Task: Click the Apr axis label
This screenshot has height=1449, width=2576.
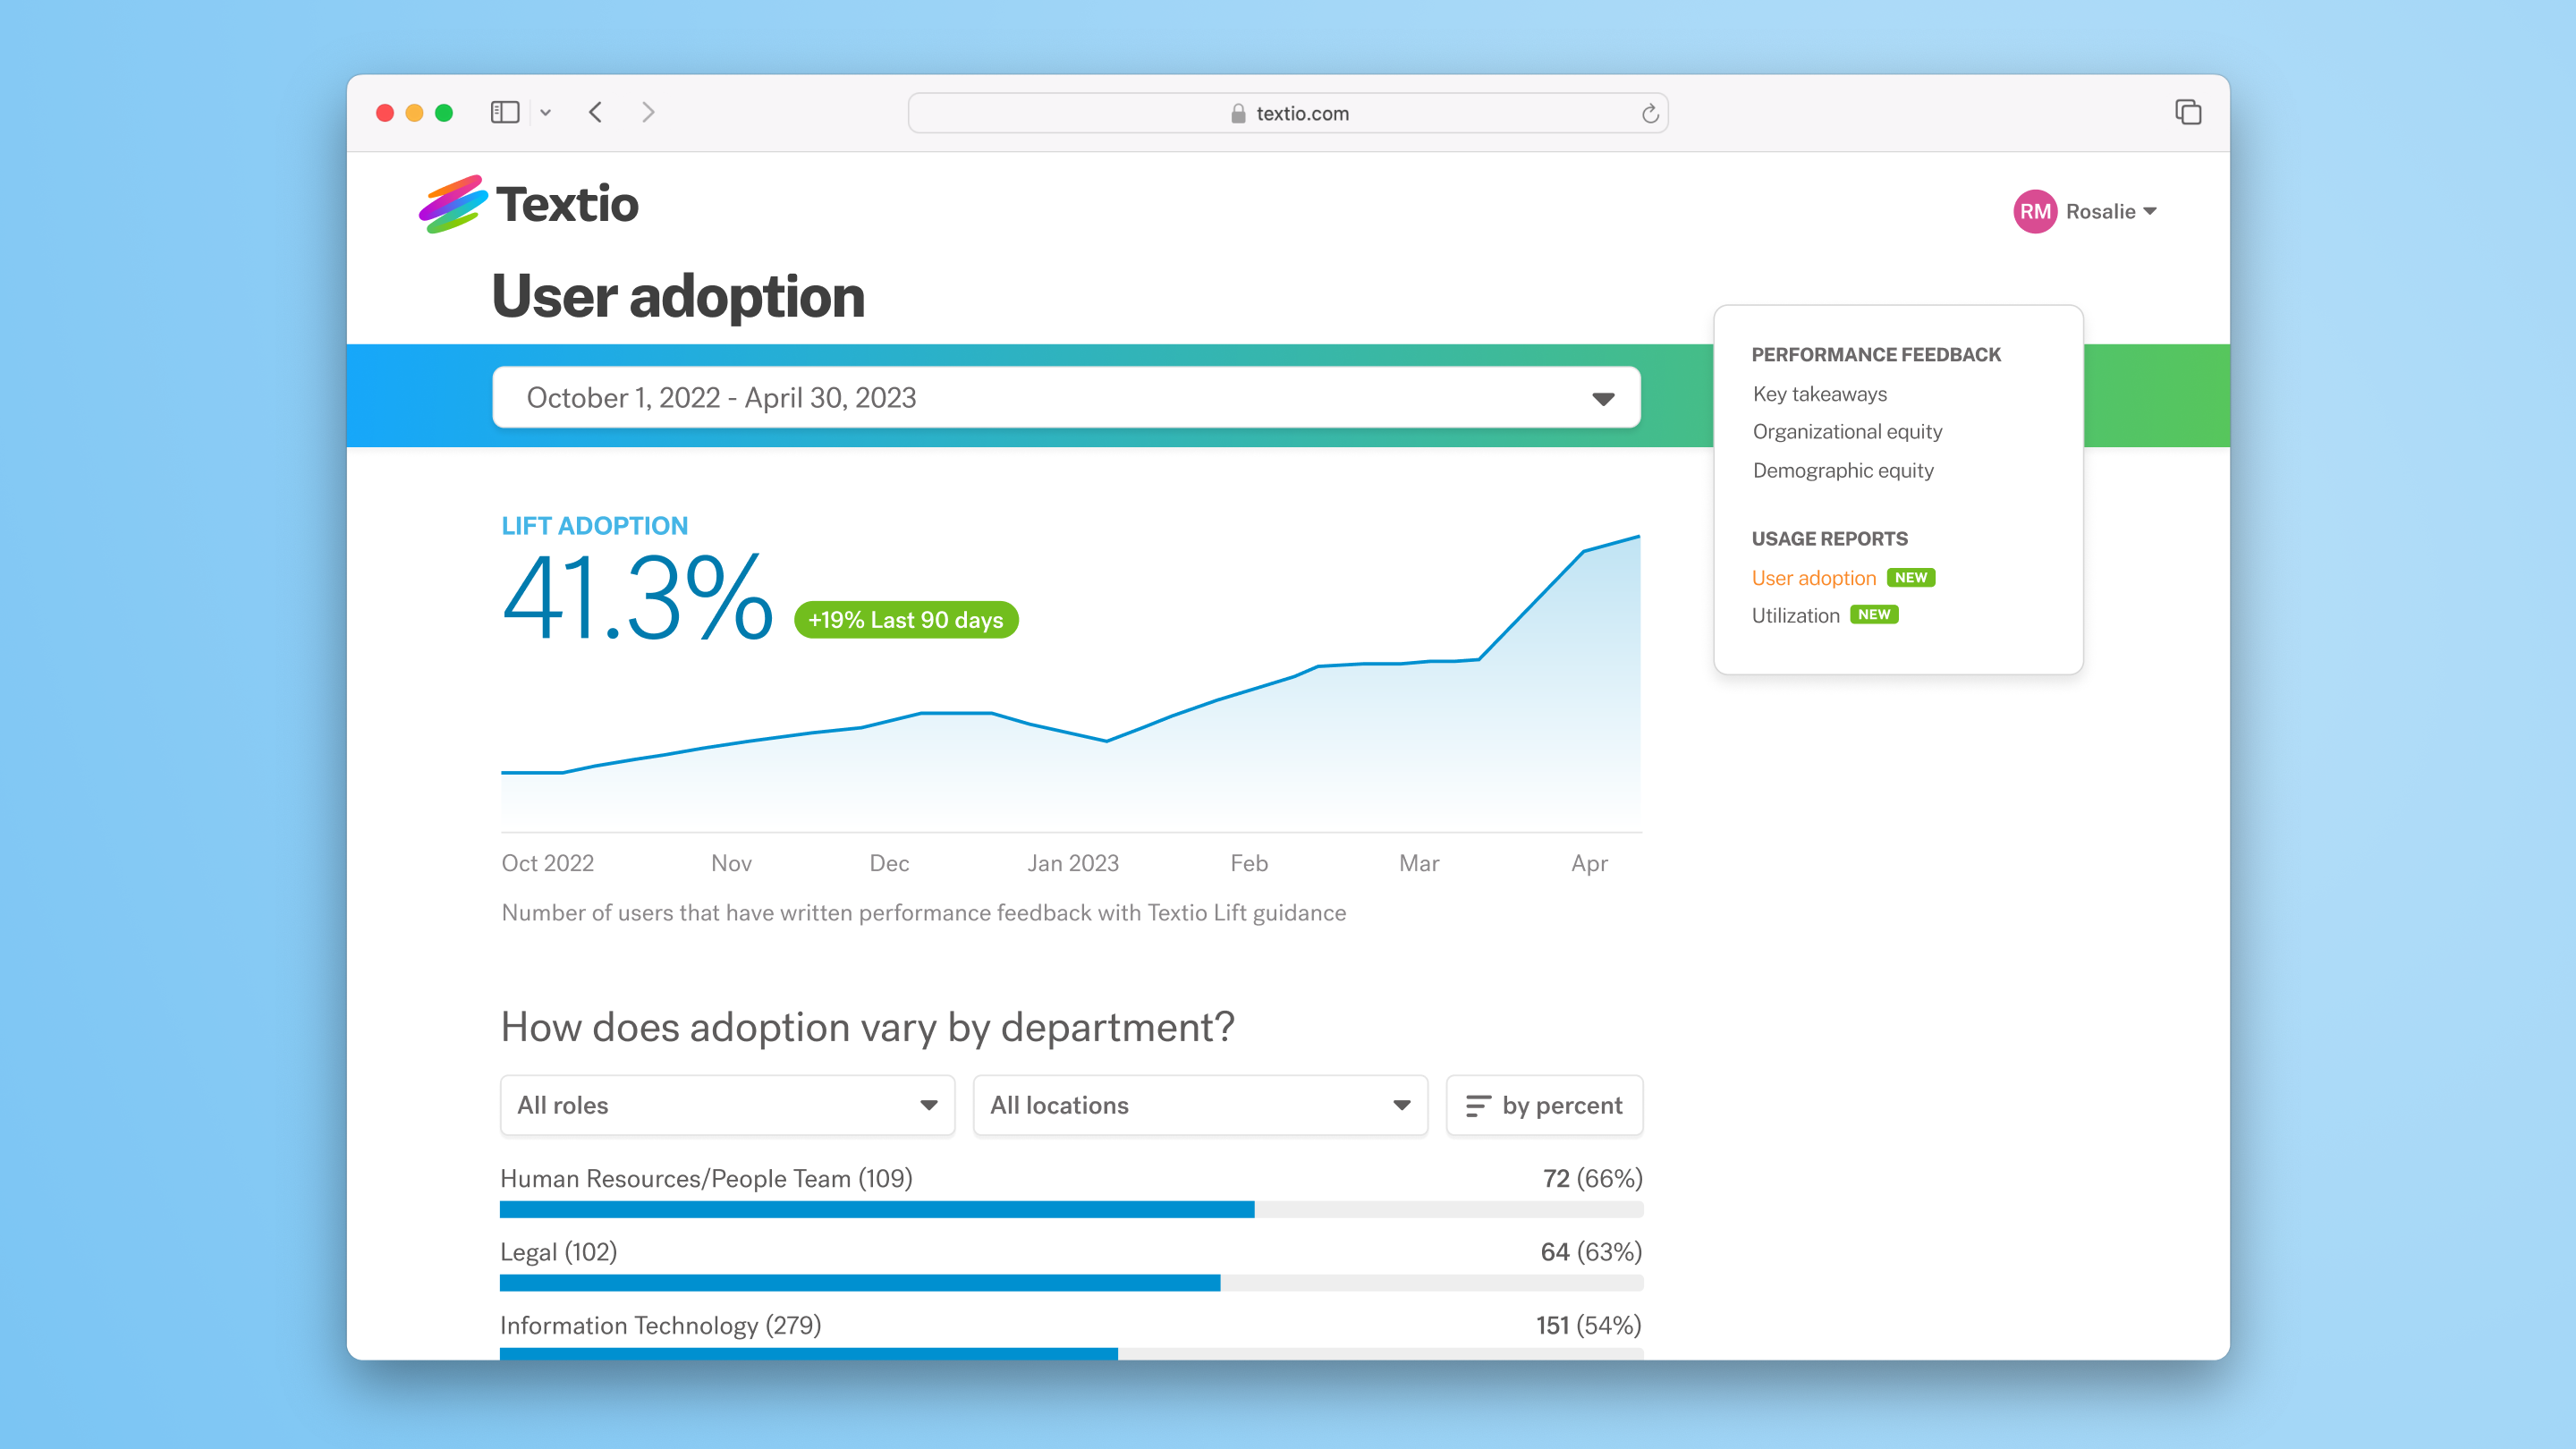Action: [1589, 863]
